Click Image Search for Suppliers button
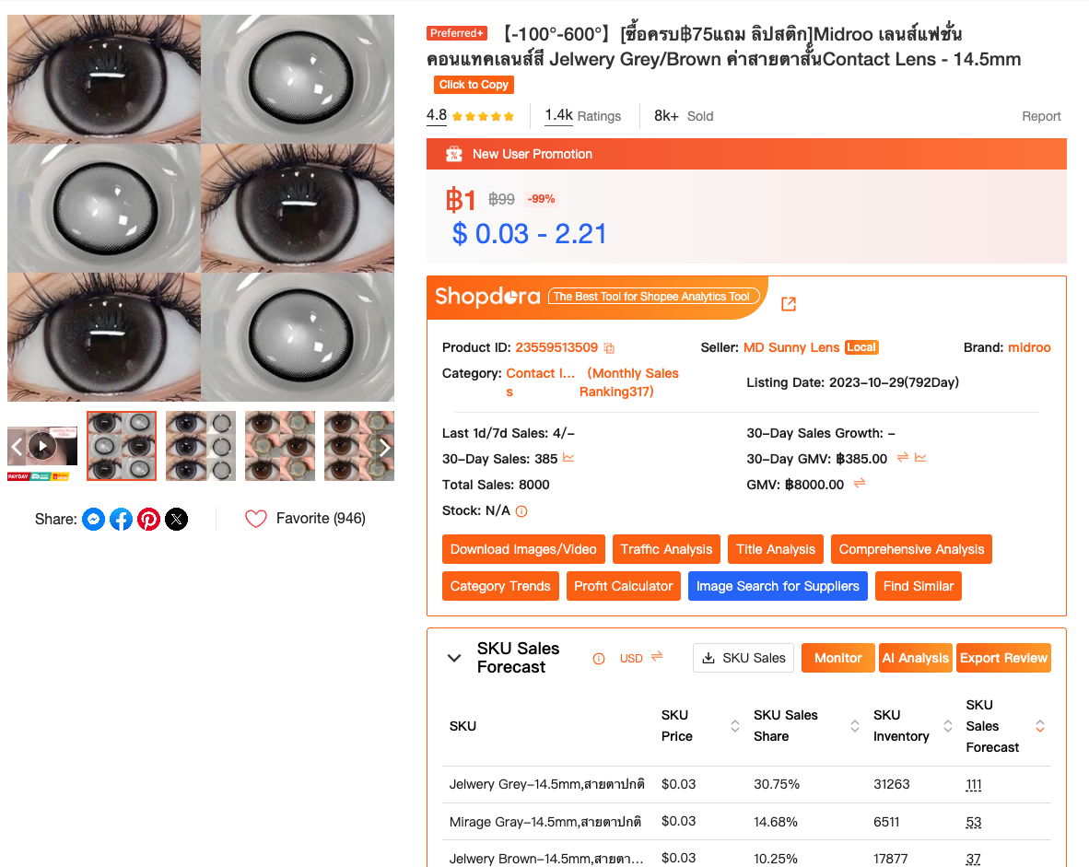This screenshot has width=1089, height=867. (778, 586)
